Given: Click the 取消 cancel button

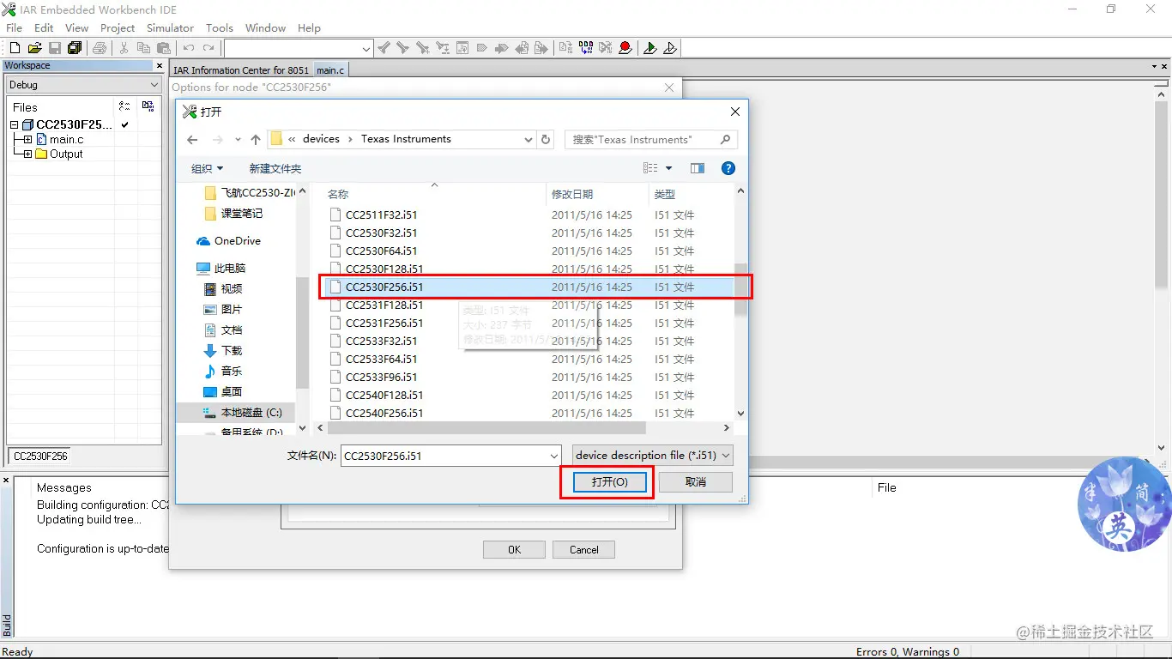Looking at the screenshot, I should pos(696,482).
